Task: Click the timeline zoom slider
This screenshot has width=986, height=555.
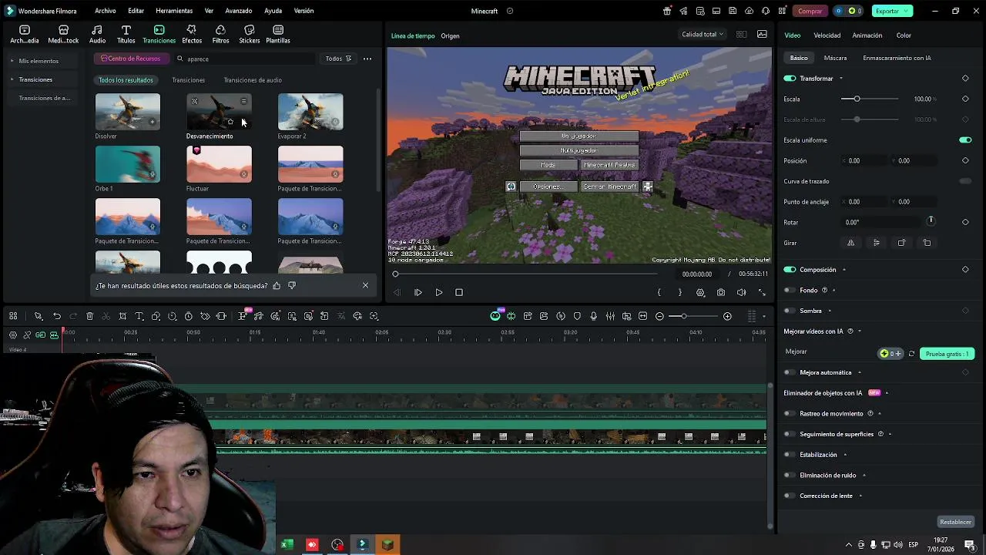Action: pyautogui.click(x=693, y=316)
